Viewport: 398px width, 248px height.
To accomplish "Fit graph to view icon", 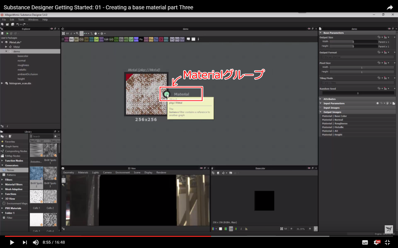I will (63, 33).
